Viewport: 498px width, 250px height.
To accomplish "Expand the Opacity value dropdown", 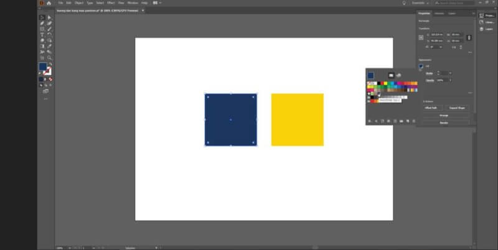I will pos(451,80).
